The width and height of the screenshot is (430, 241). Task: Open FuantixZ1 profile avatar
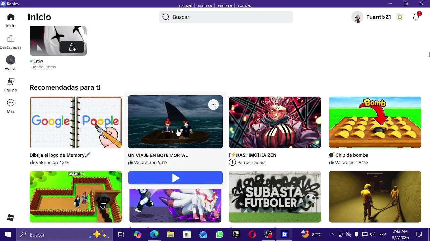[357, 17]
